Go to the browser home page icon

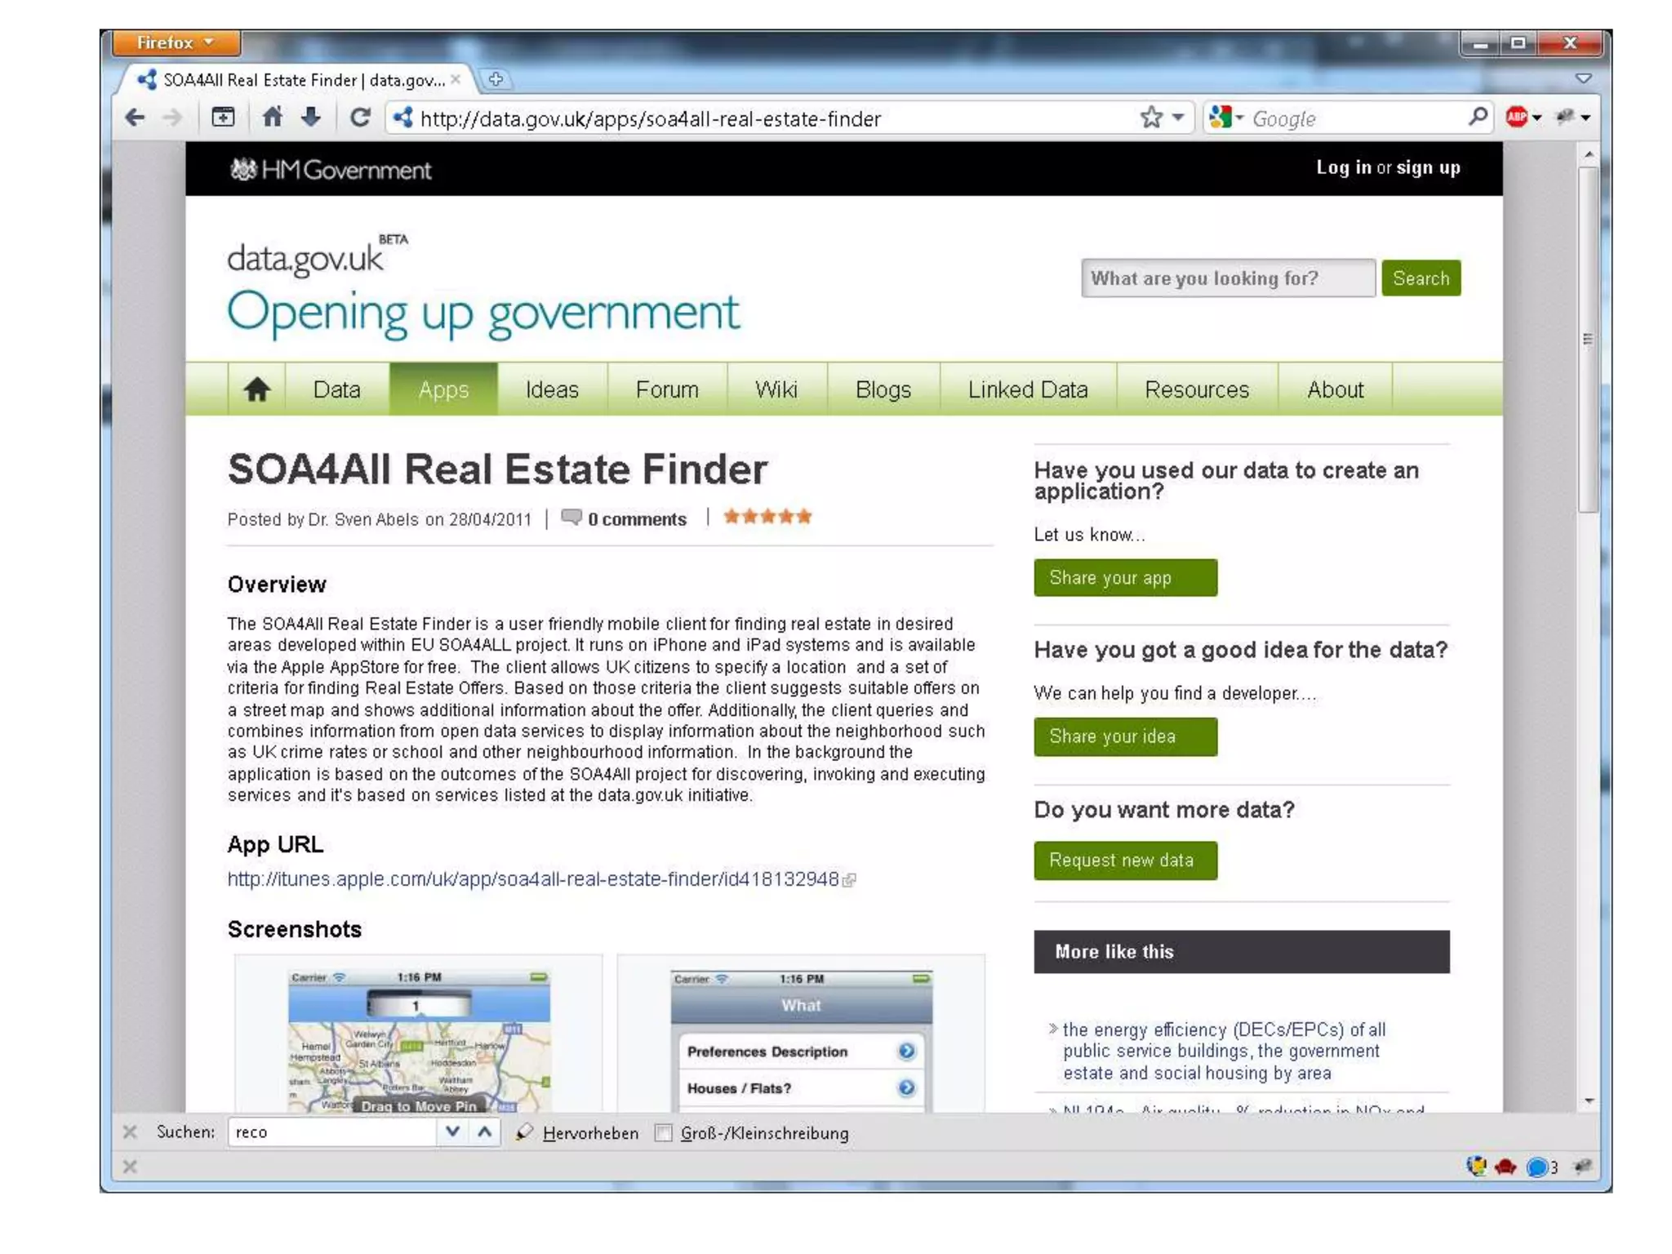point(272,118)
